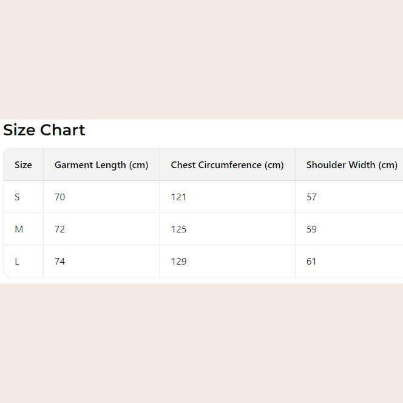Viewport: 403px width, 403px height.
Task: Select the Shoulder Width (cm) column header
Action: [351, 165]
